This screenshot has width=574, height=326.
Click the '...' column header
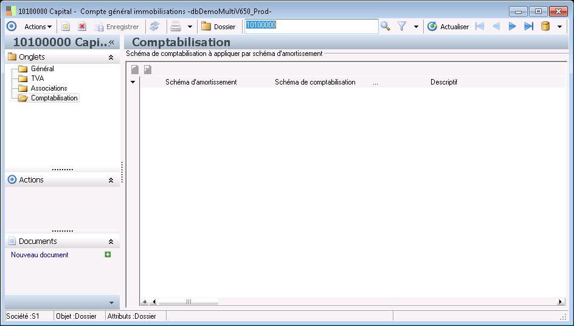(x=375, y=83)
